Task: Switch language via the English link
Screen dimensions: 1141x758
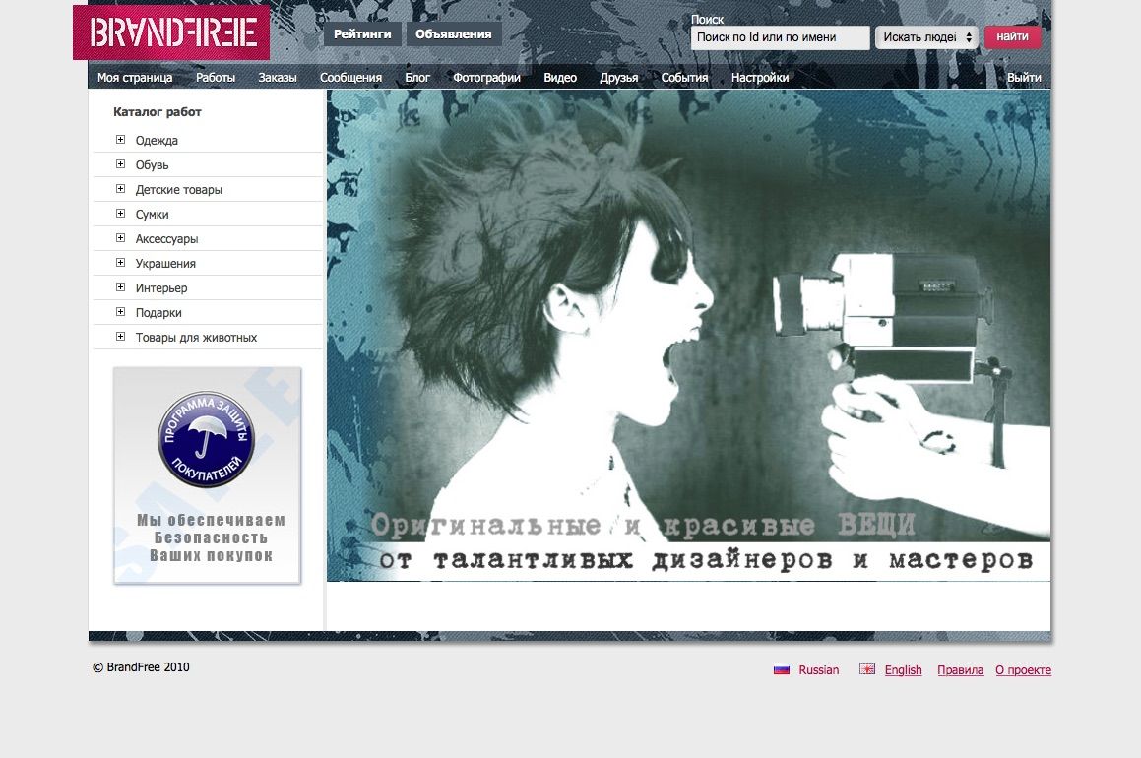Action: [903, 670]
